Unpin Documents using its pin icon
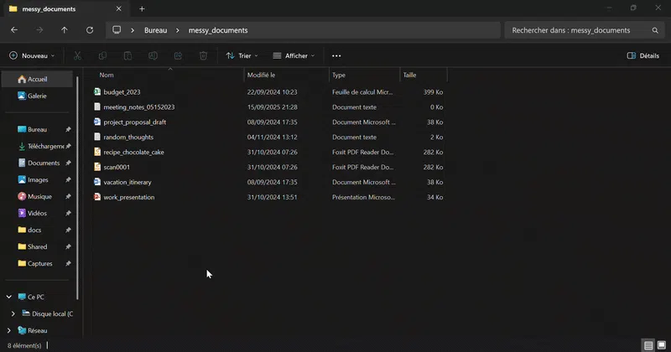 pos(68,163)
